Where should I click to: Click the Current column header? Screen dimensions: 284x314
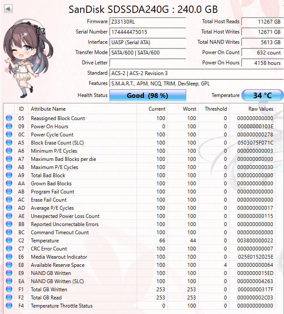(x=152, y=109)
